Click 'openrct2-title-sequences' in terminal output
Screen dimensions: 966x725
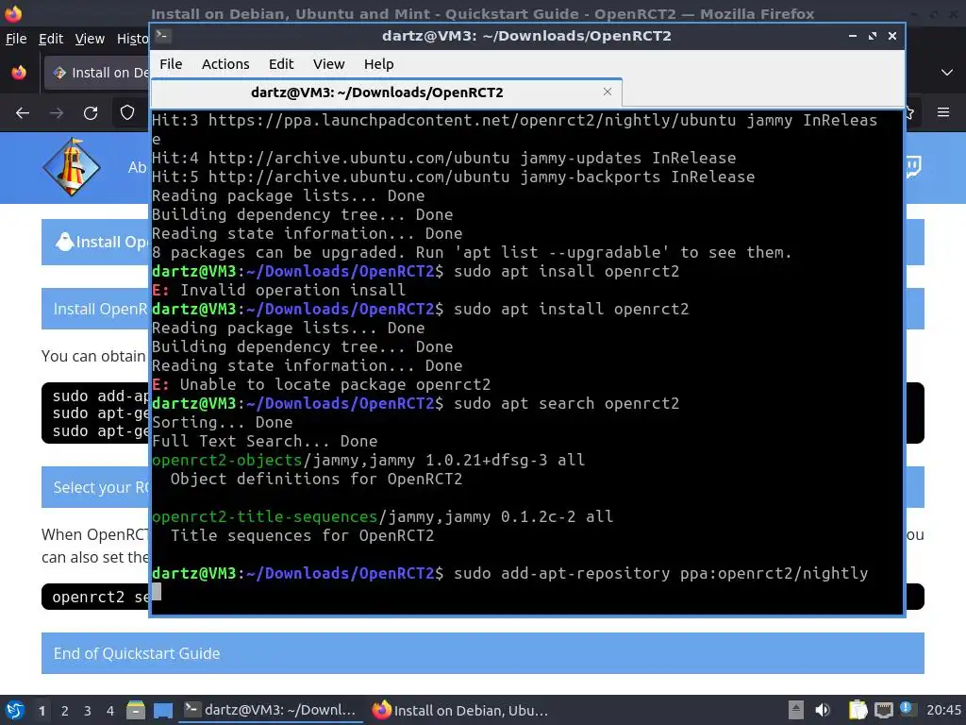click(264, 516)
